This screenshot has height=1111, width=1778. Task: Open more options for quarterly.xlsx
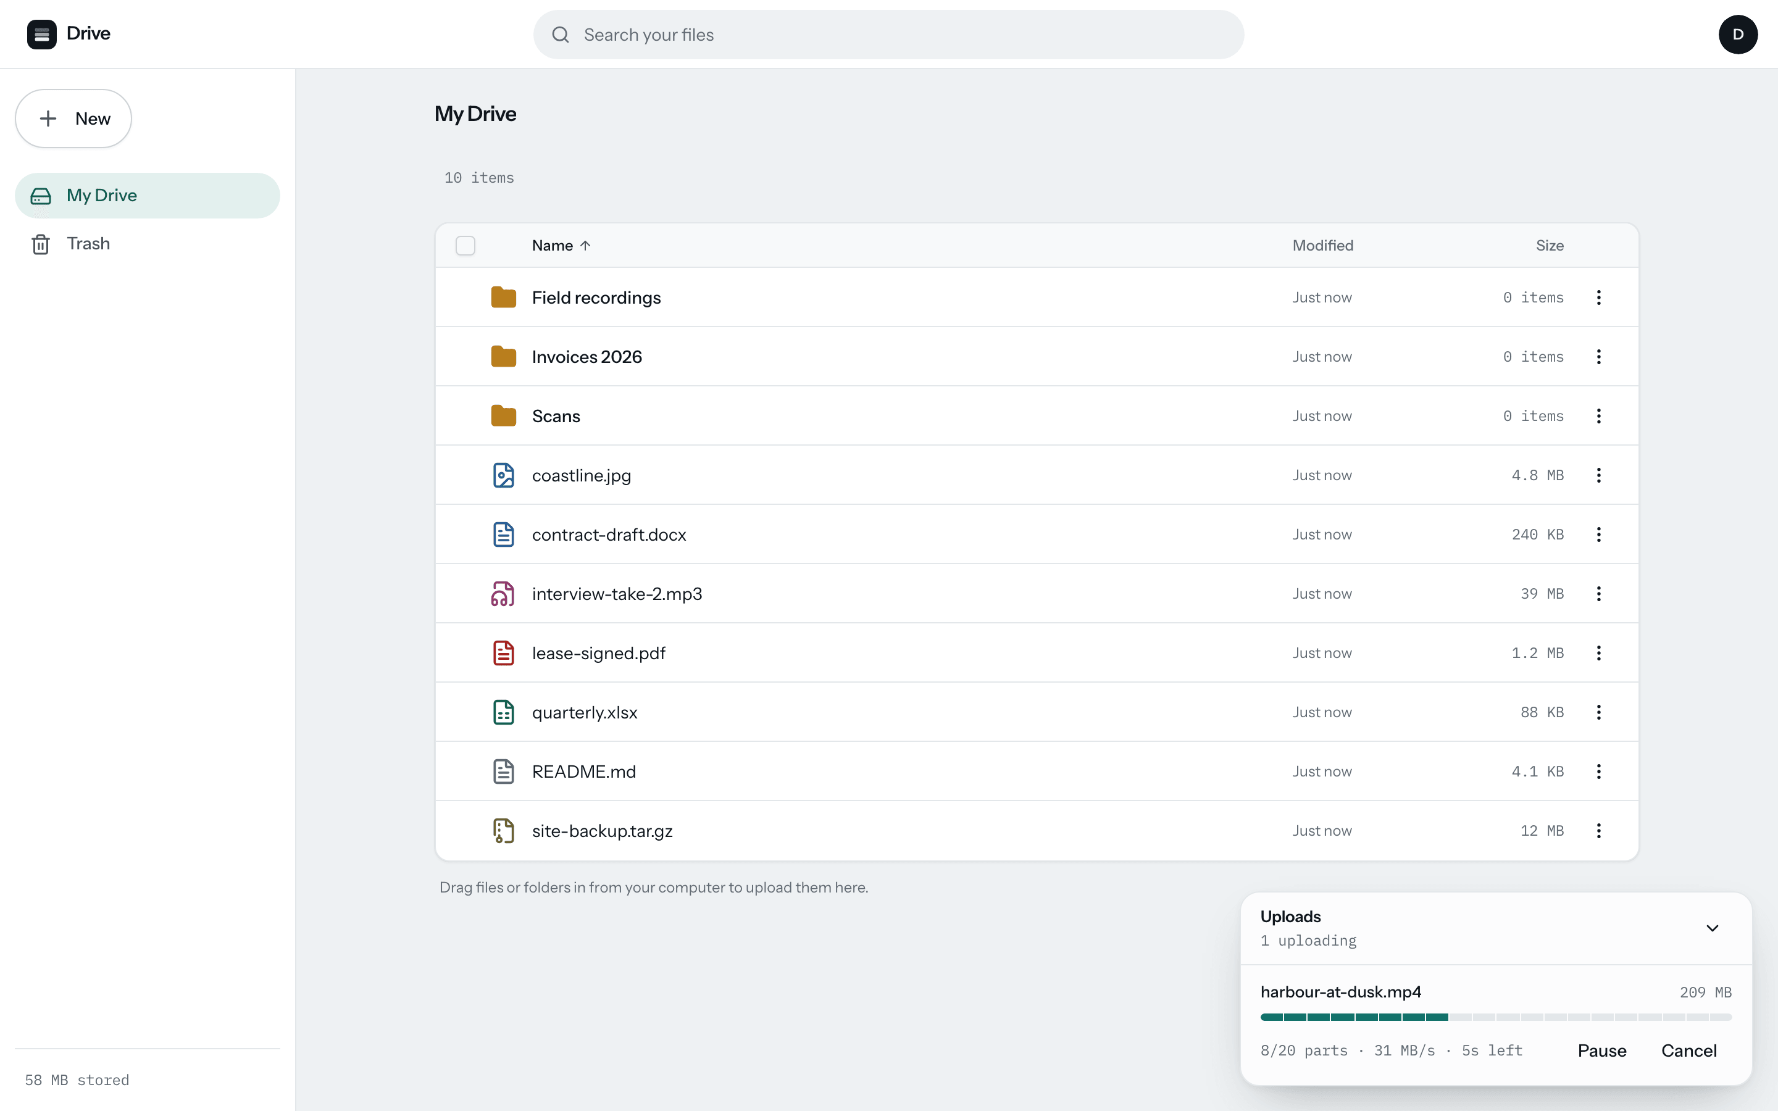1599,712
